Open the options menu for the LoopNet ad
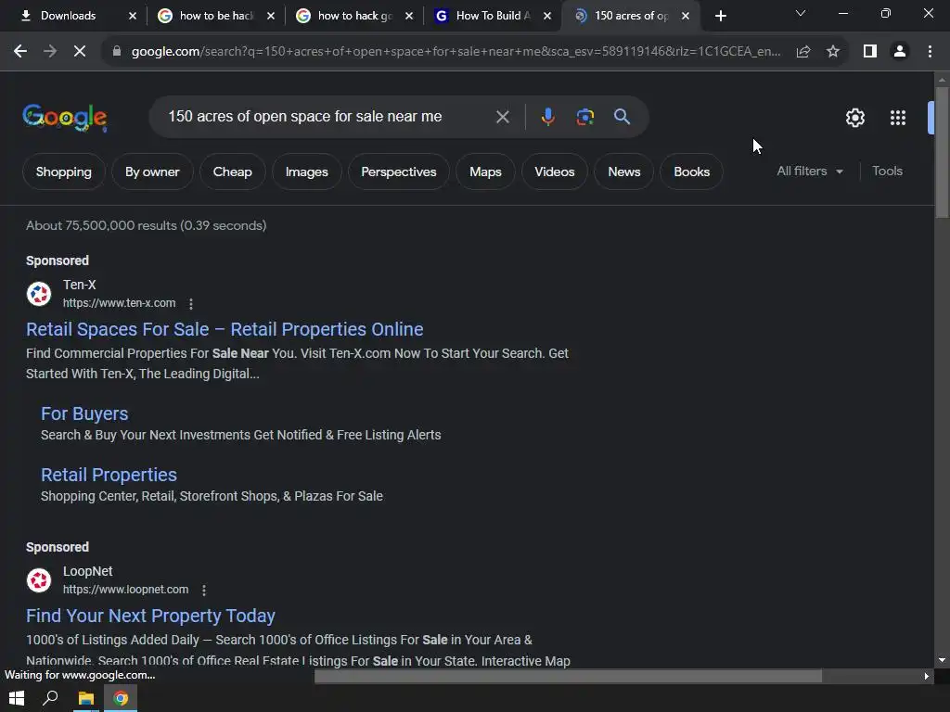The height and width of the screenshot is (712, 950). pos(203,590)
